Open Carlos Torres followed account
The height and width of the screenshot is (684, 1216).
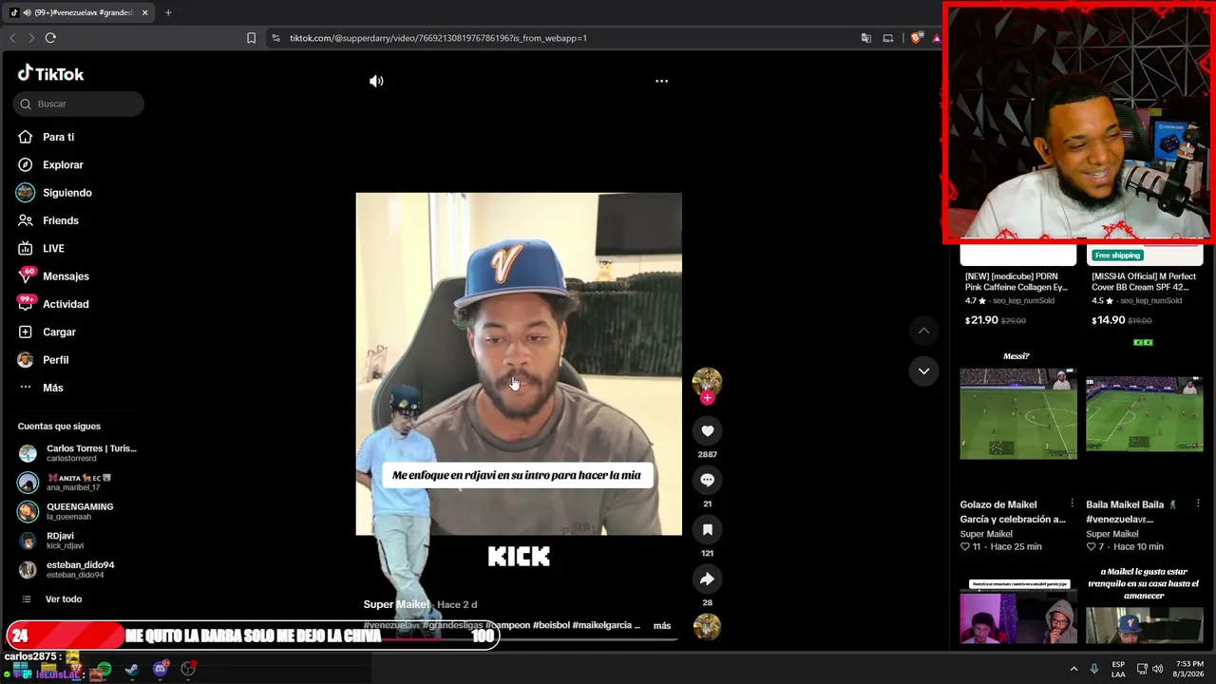click(x=79, y=453)
